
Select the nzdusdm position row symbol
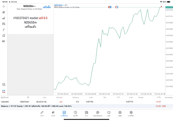pos(5,102)
